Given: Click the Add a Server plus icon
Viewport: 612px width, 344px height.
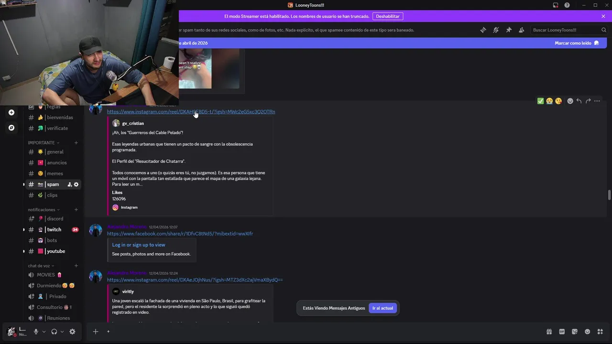Looking at the screenshot, I should coord(11,112).
